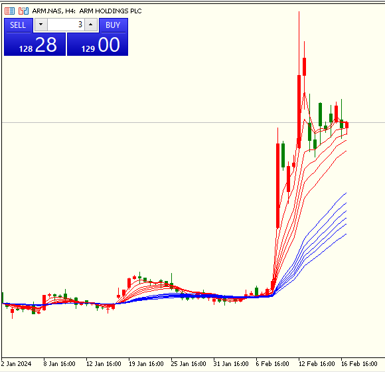Viewport: 385px width, 372px height.
Task: Sell at the 128.28 bid price panel
Action: (35, 45)
